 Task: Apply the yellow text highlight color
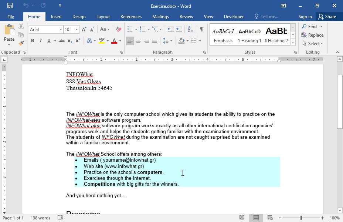(102, 41)
